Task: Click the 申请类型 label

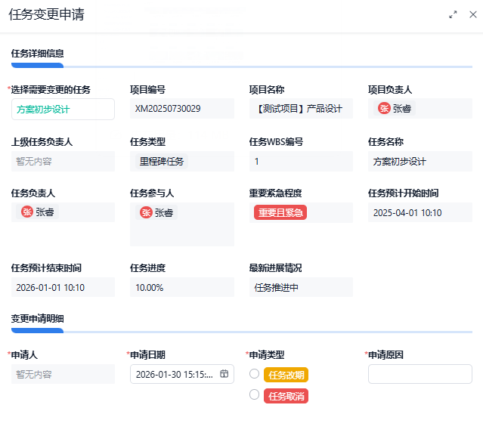Action: (267, 355)
